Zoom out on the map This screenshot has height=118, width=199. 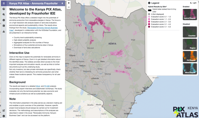[69, 7]
